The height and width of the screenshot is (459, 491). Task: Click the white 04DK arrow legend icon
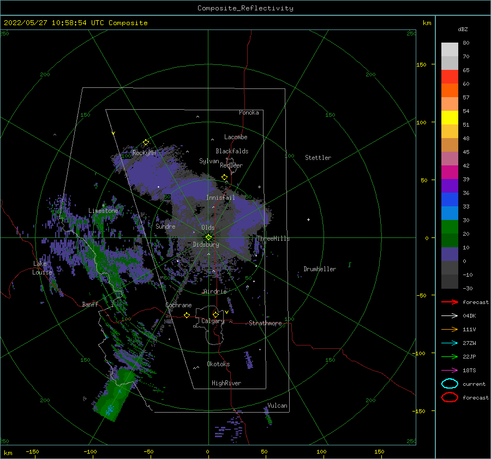click(x=450, y=316)
